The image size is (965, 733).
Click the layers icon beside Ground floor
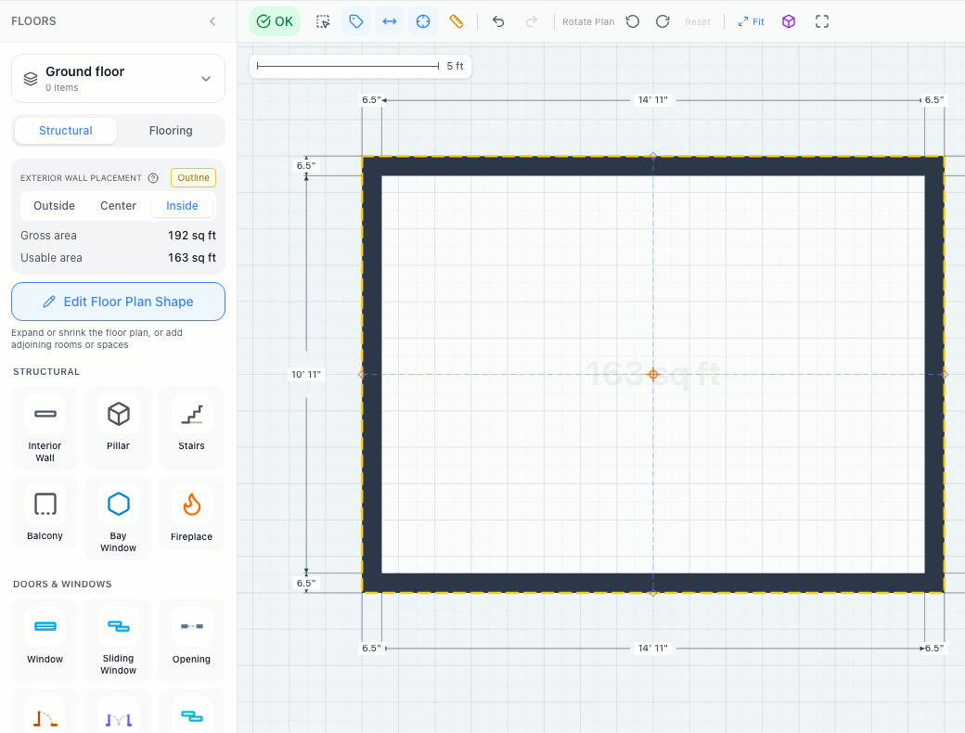[31, 79]
